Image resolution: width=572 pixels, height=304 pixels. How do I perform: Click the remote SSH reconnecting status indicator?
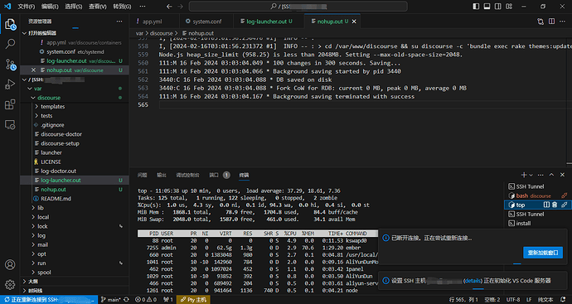(49, 300)
